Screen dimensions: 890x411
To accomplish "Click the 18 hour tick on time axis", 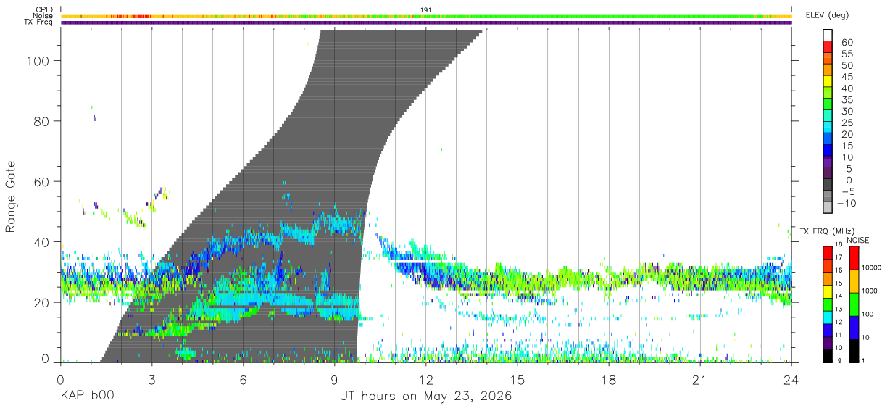I will [x=609, y=380].
